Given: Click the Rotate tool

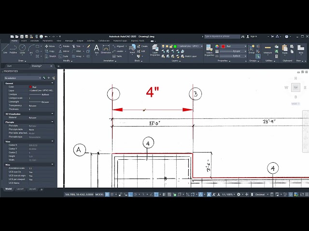Looking at the screenshot, I should tap(64, 46).
